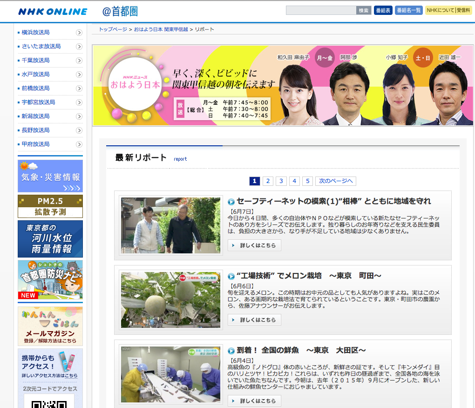Open the melon greenhouse thumbnail
The width and height of the screenshot is (475, 408).
(x=170, y=300)
